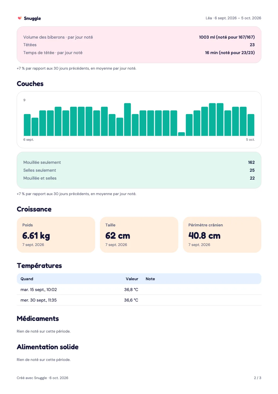The height and width of the screenshot is (394, 278).
Task: Click the Selles seulement count "25"
Action: pos(252,170)
